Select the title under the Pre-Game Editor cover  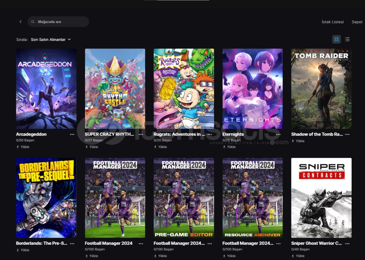179,243
